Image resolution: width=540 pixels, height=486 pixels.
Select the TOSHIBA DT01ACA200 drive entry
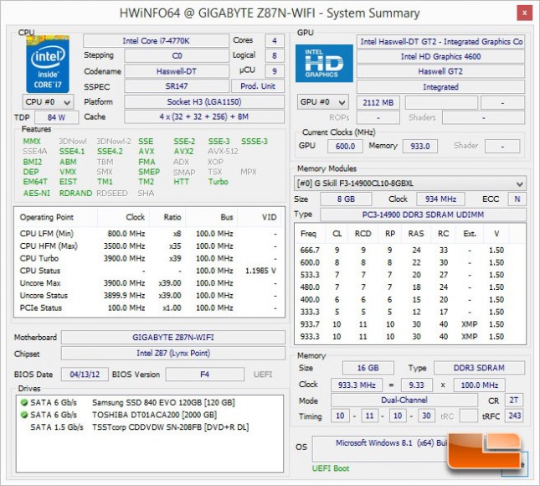(149, 415)
